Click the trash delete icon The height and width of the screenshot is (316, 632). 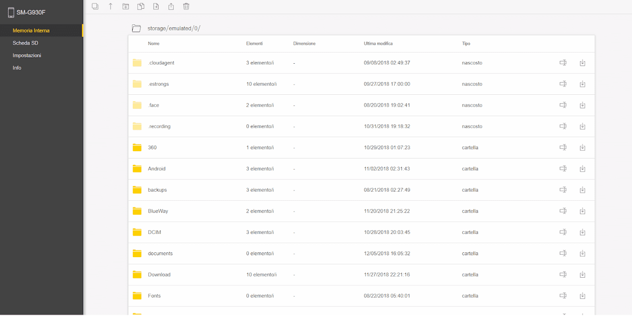tap(186, 6)
